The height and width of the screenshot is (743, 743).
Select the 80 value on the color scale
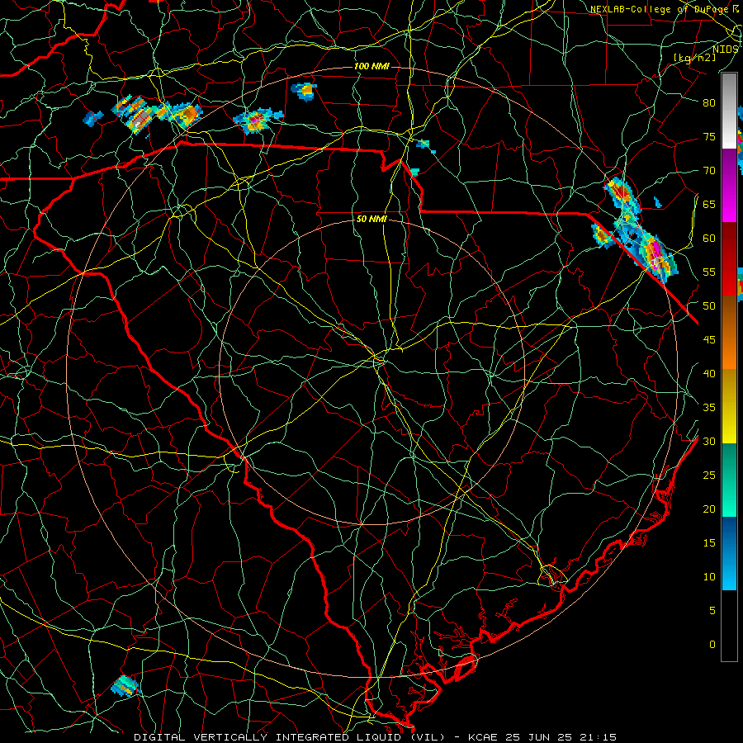(x=709, y=103)
